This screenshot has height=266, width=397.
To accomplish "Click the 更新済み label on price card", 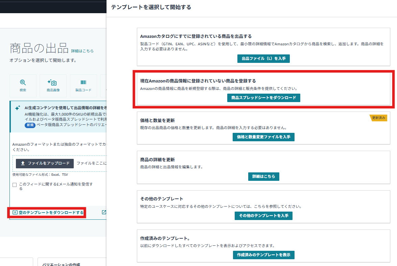I will point(378,118).
